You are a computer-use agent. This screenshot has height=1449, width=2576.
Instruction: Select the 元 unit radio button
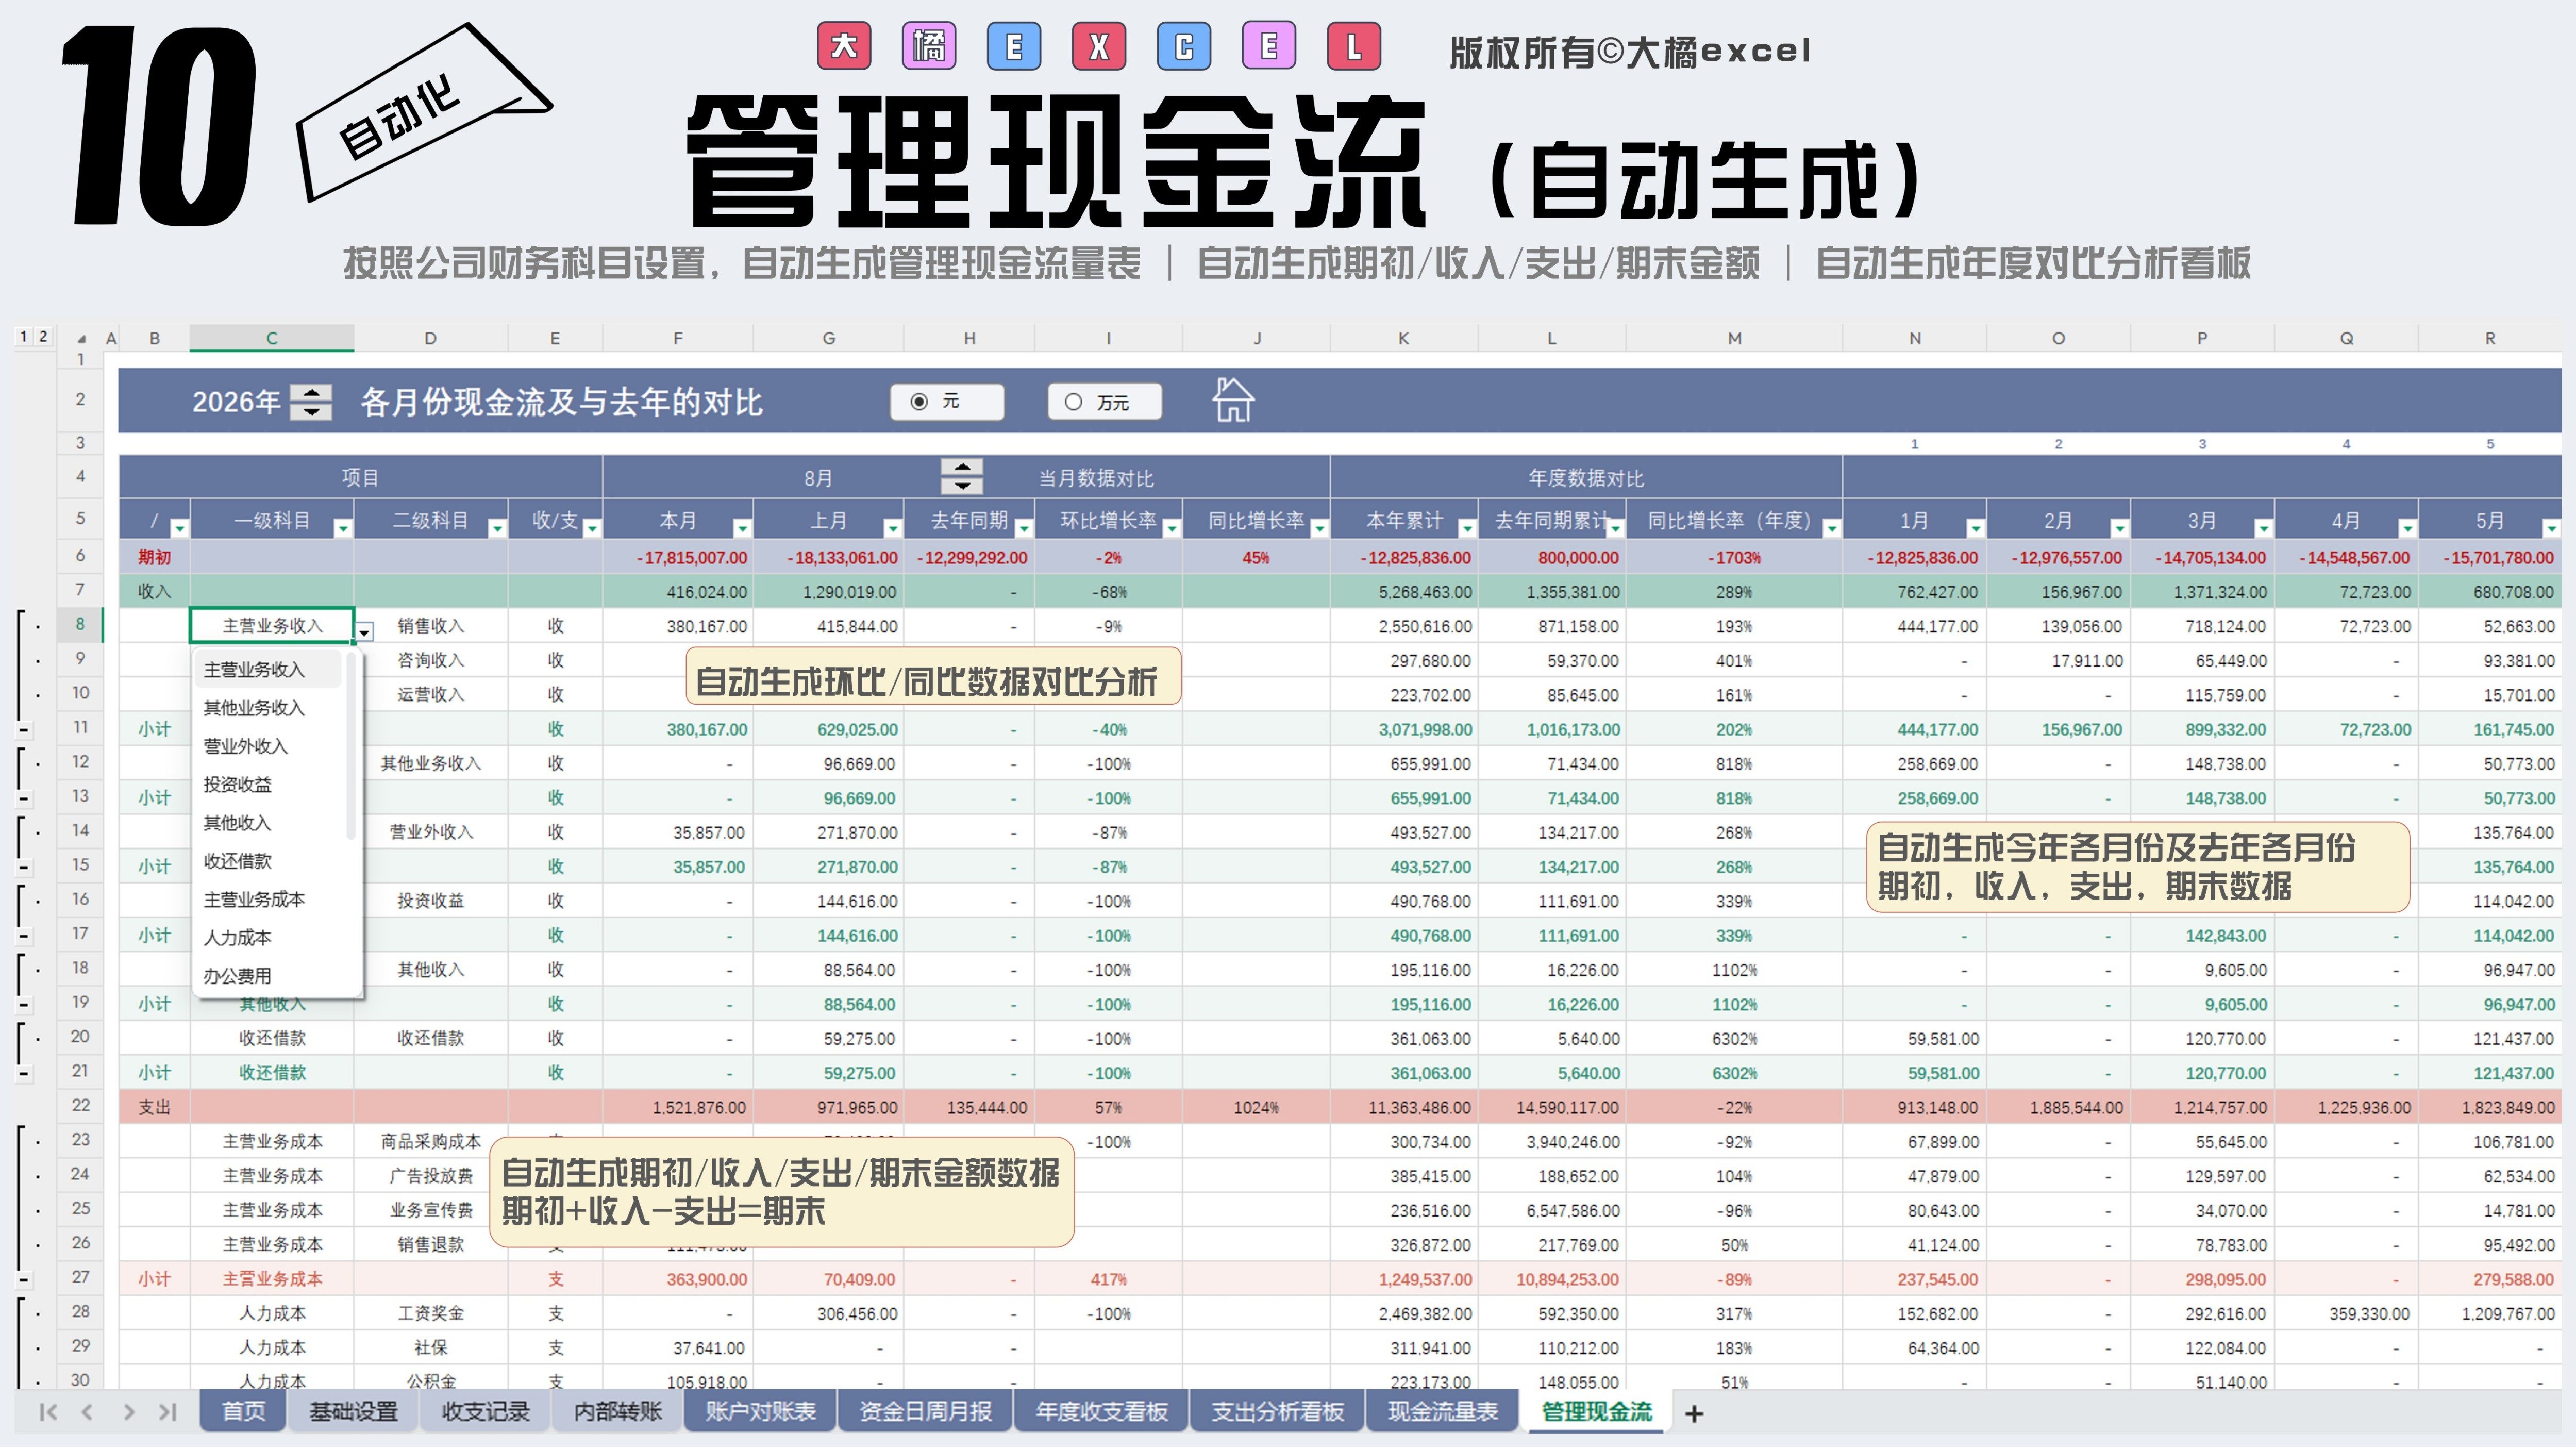click(920, 401)
